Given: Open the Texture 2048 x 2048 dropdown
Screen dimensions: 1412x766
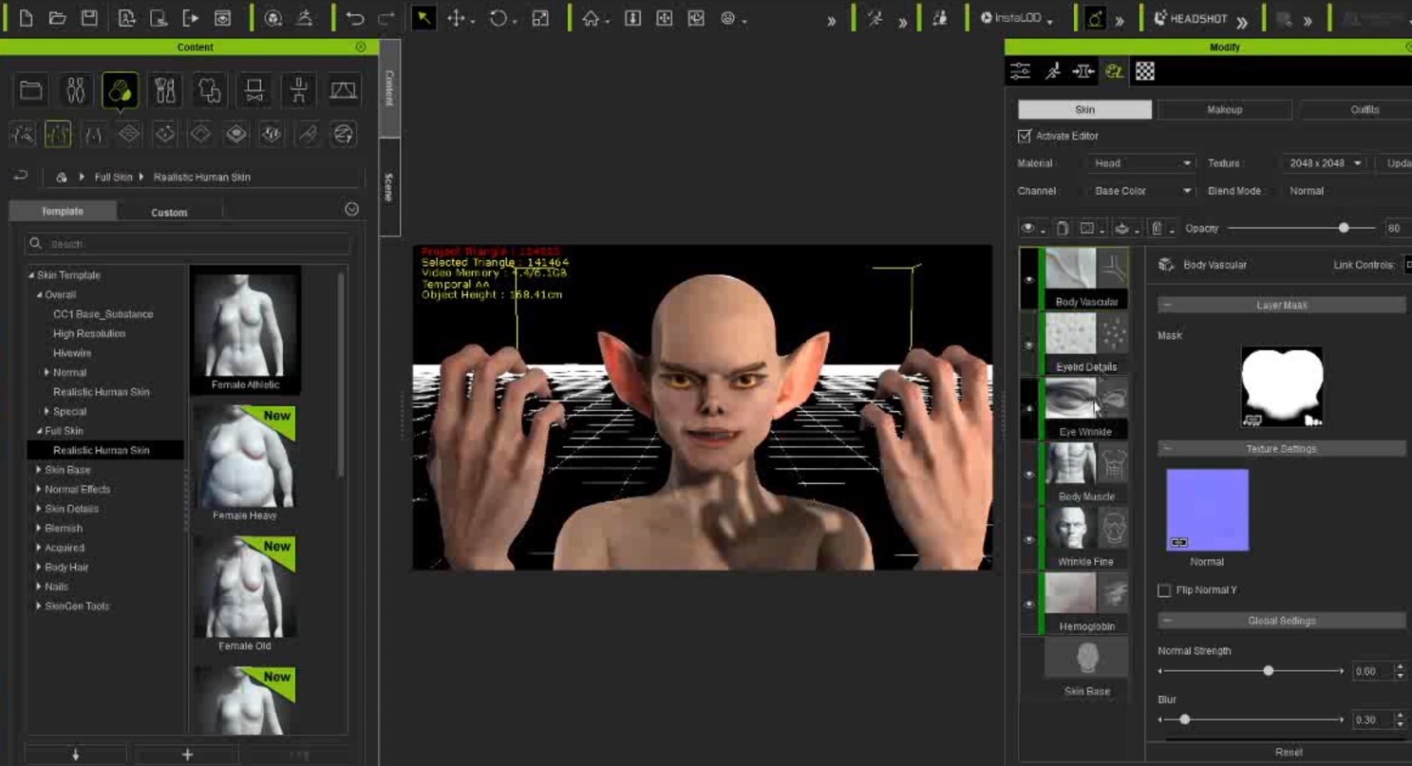Looking at the screenshot, I should tap(1325, 163).
